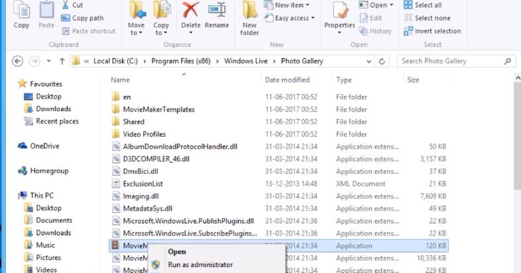Select OneDrive in navigation pane
521x273 pixels.
38,146
